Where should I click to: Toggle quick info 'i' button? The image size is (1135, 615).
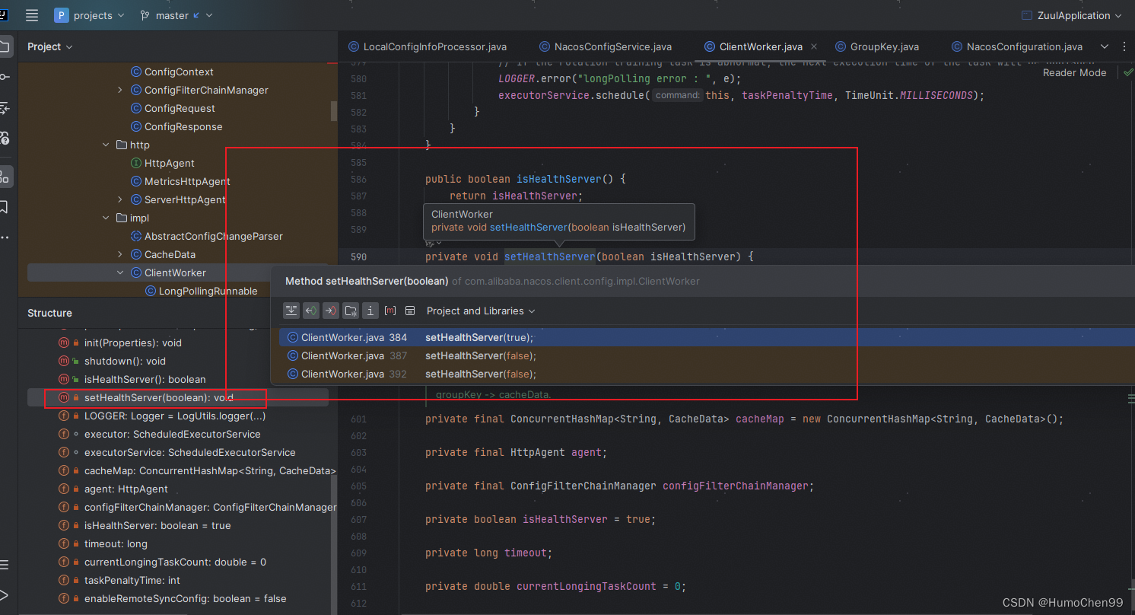pos(370,311)
